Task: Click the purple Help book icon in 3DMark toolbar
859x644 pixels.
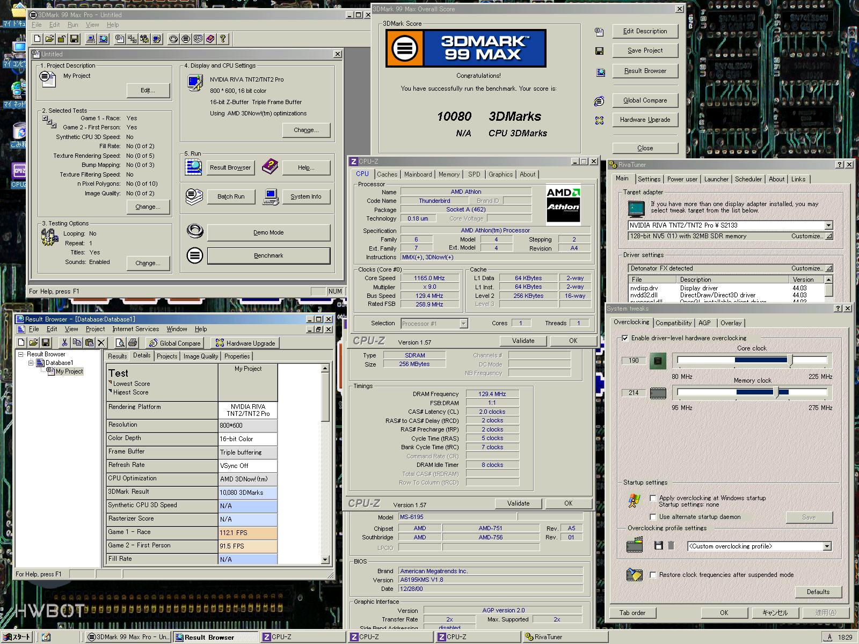Action: (x=210, y=39)
